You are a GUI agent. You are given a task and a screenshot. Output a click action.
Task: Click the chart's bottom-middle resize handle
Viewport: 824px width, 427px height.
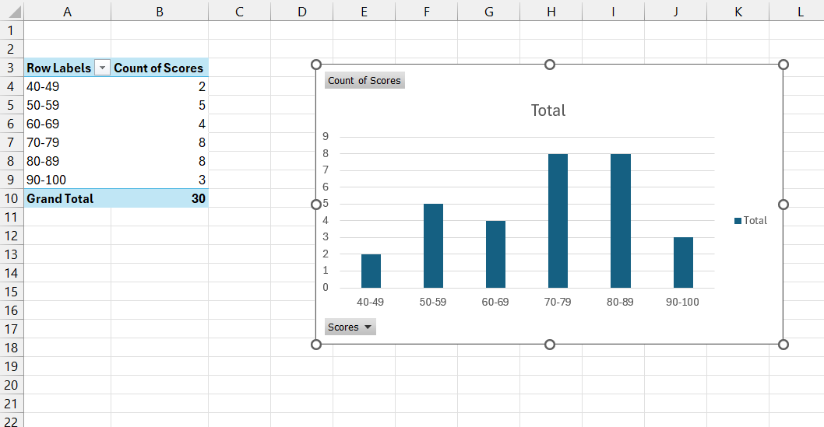[550, 344]
